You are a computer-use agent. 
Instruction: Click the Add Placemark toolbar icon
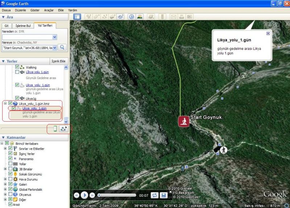tap(88, 17)
